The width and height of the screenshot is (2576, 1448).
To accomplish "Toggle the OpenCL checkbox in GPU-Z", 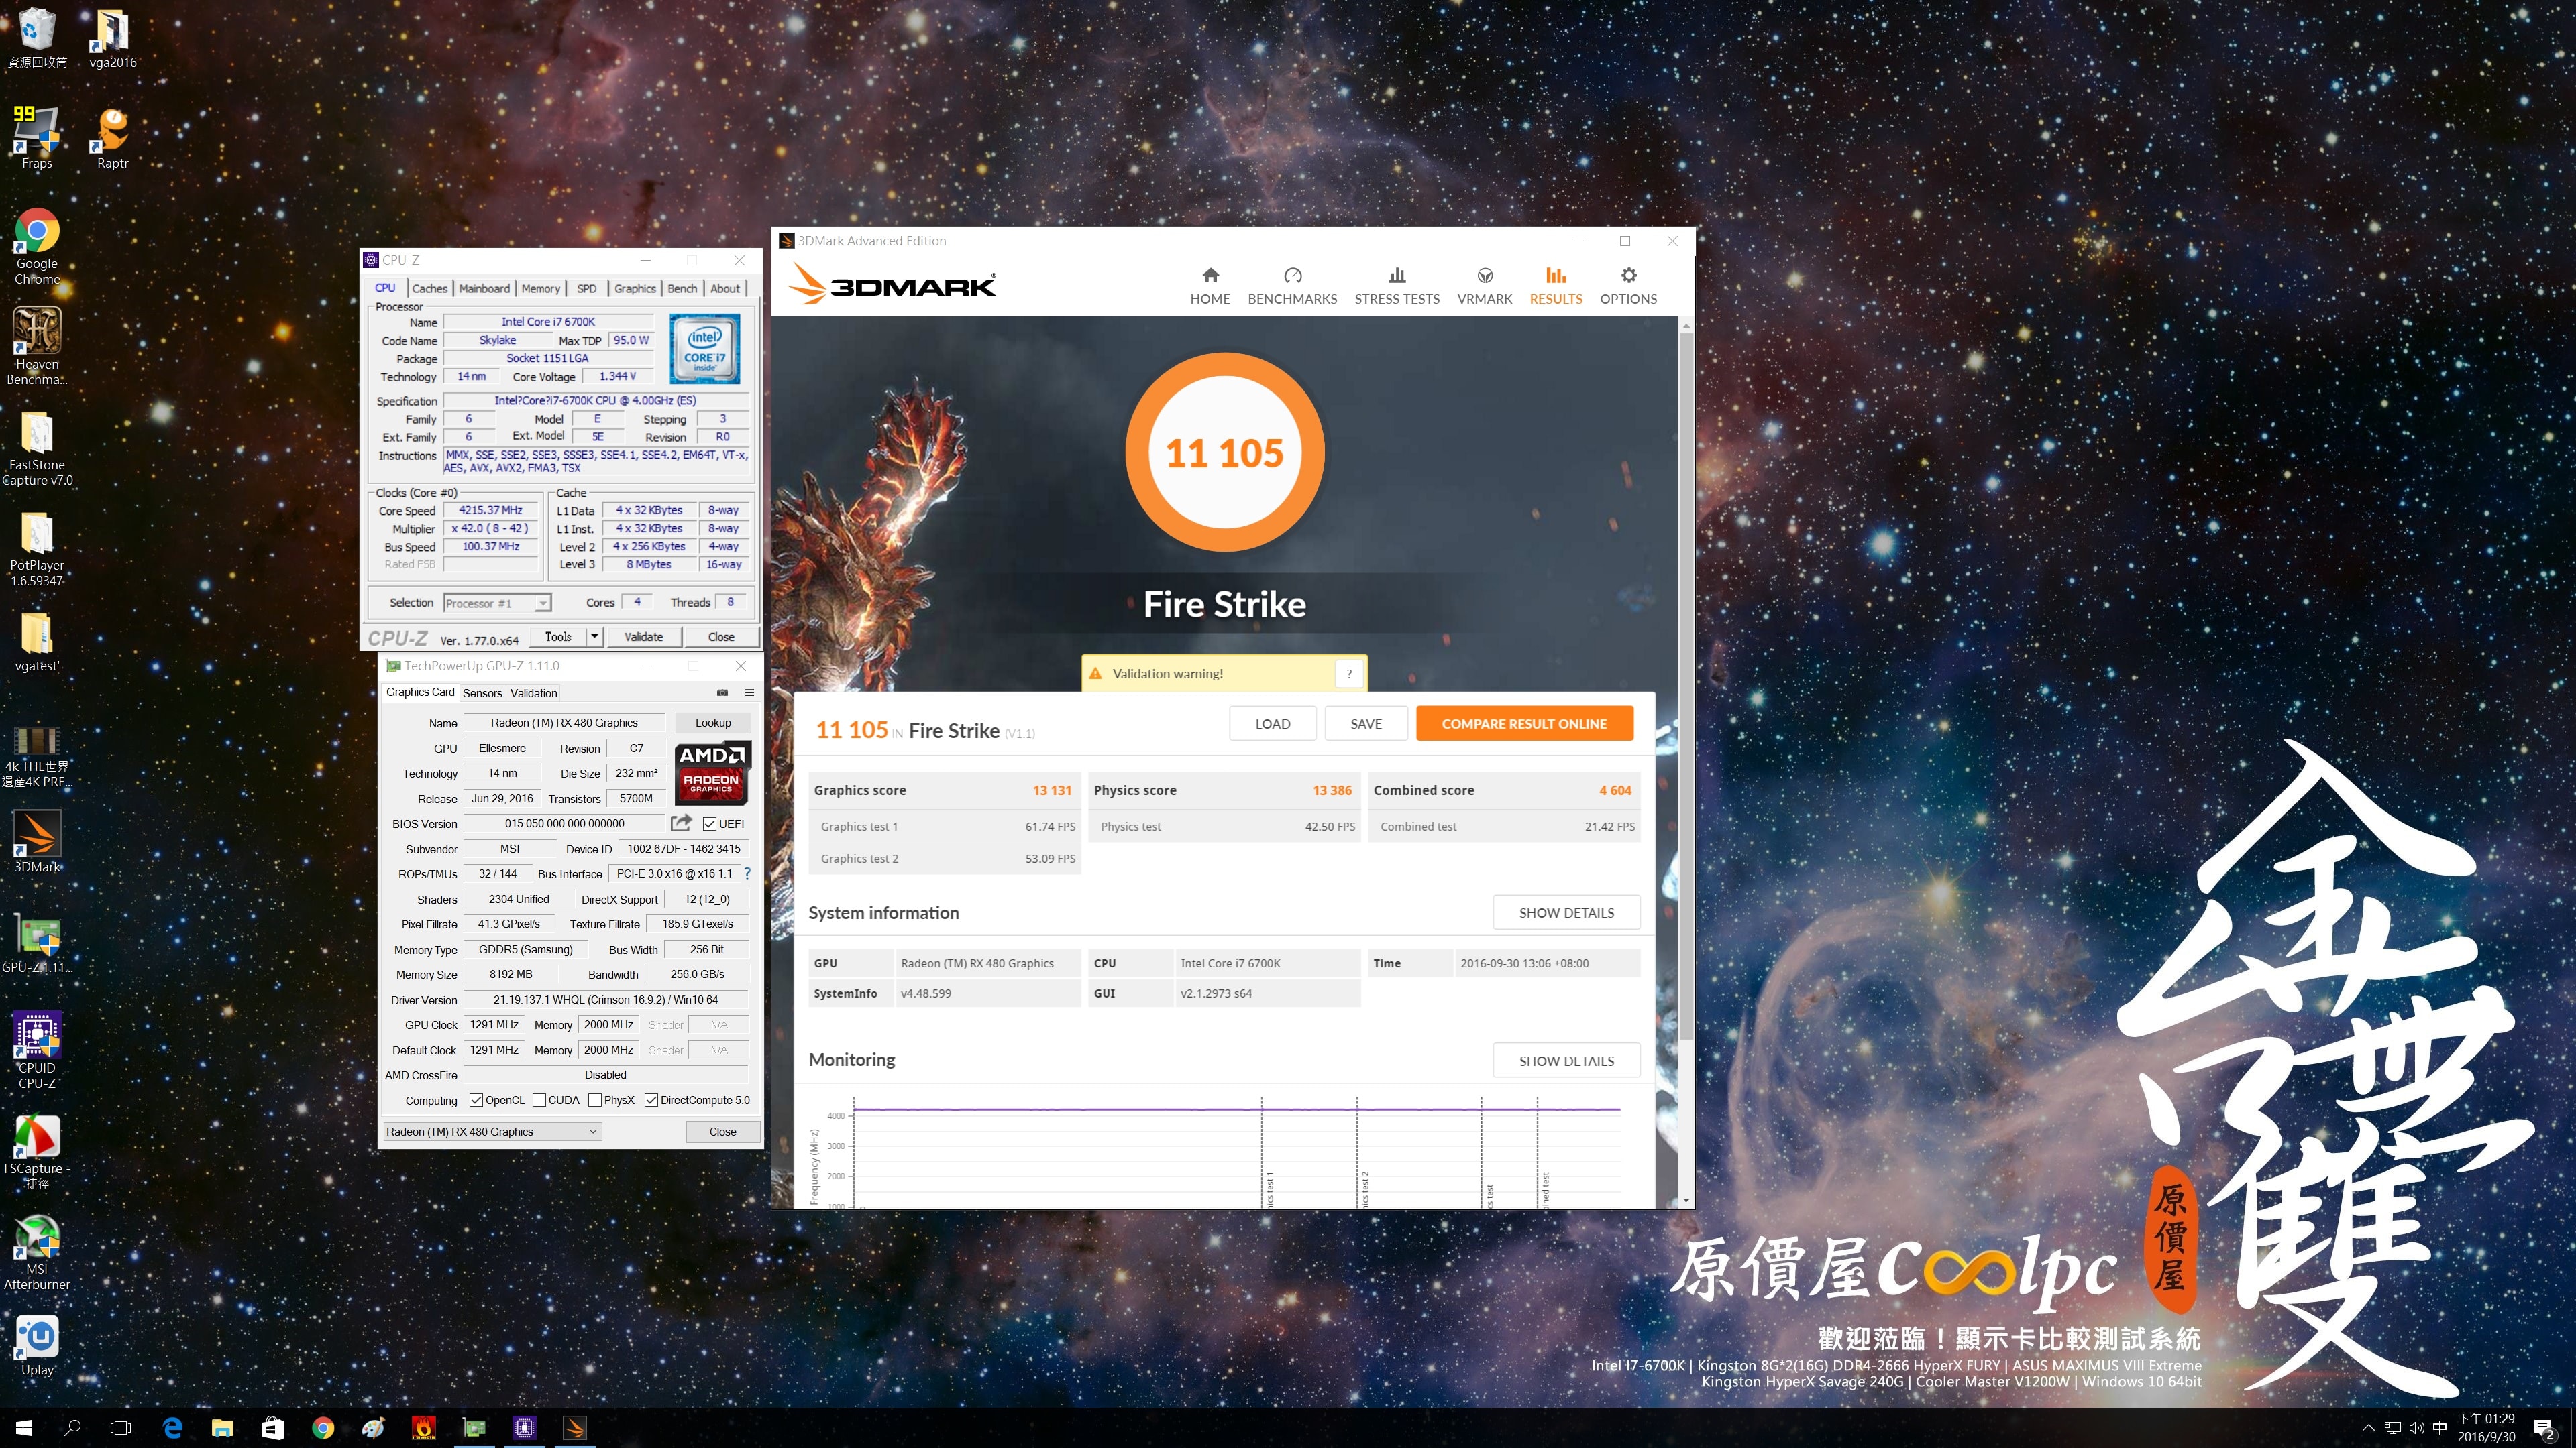I will tap(476, 1100).
